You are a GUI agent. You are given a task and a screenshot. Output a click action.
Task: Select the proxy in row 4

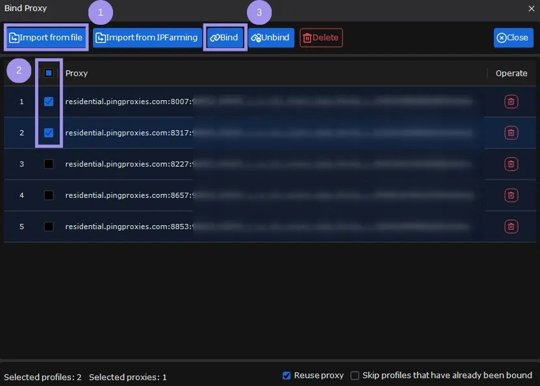click(x=49, y=195)
